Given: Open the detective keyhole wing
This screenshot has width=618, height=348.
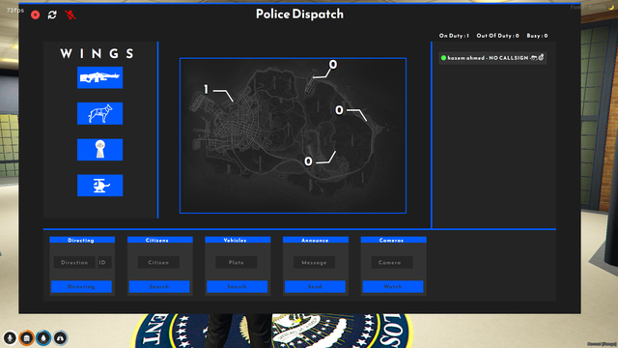Looking at the screenshot, I should [x=99, y=150].
